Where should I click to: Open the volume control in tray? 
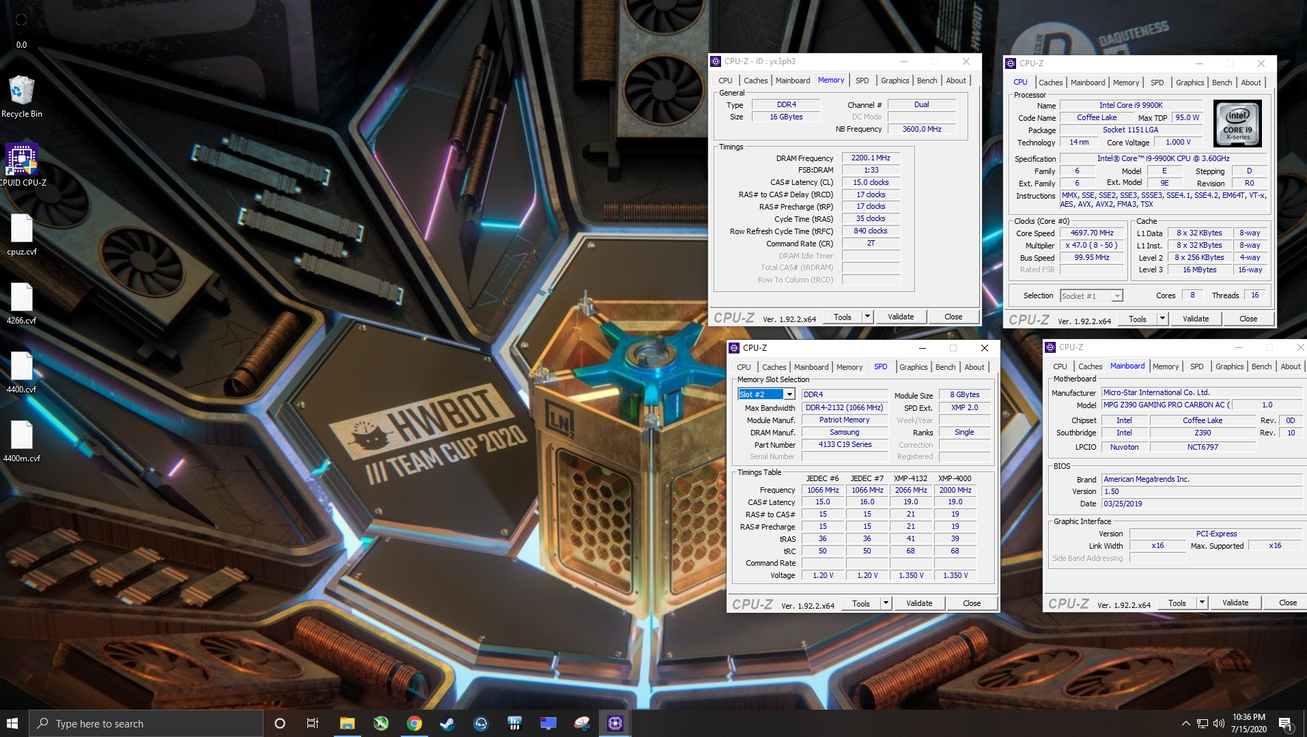point(1219,723)
